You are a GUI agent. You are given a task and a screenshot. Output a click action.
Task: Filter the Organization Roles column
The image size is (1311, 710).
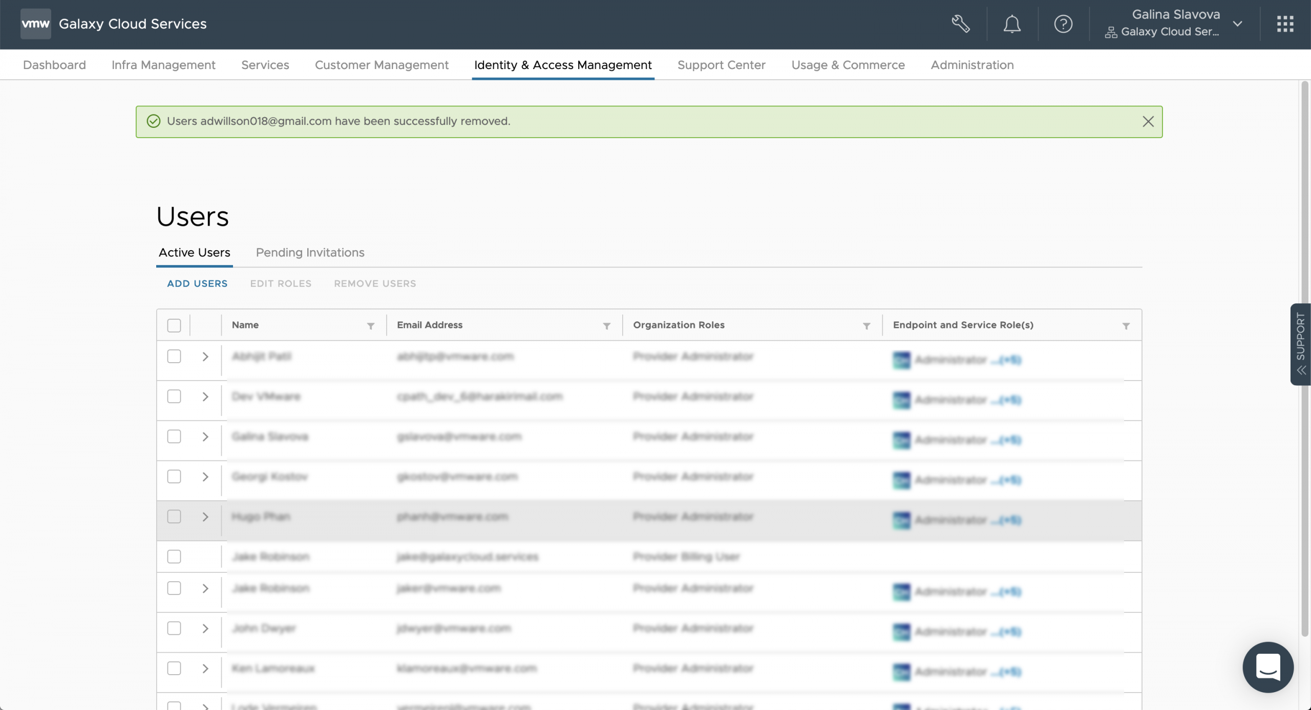coord(866,326)
